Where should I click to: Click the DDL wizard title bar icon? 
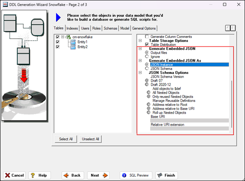pos(5,4)
